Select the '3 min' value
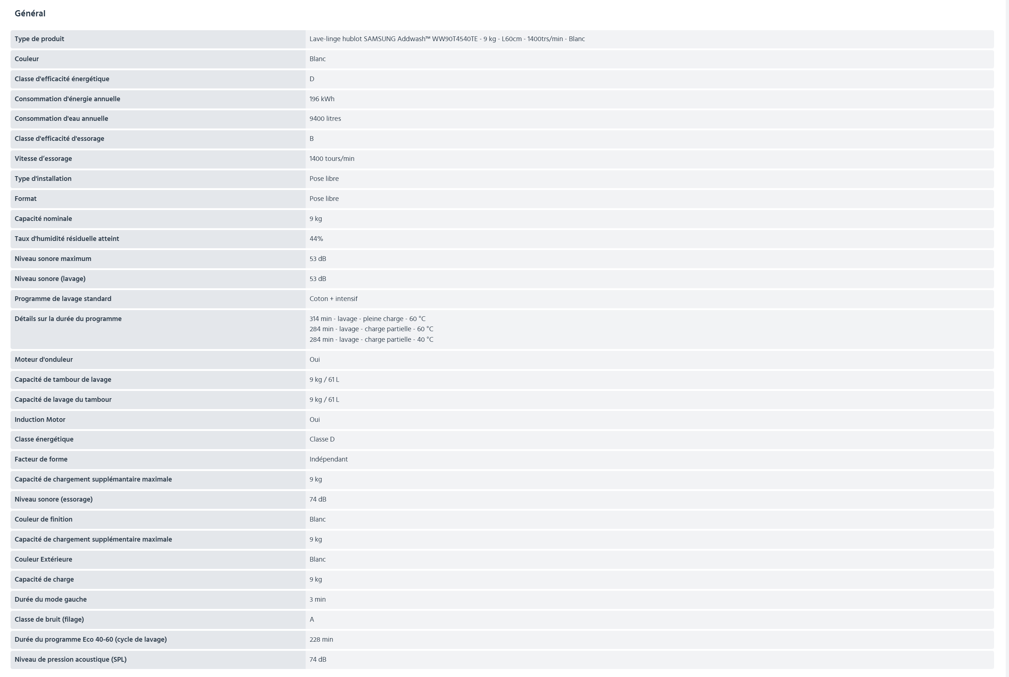1009x677 pixels. point(317,600)
